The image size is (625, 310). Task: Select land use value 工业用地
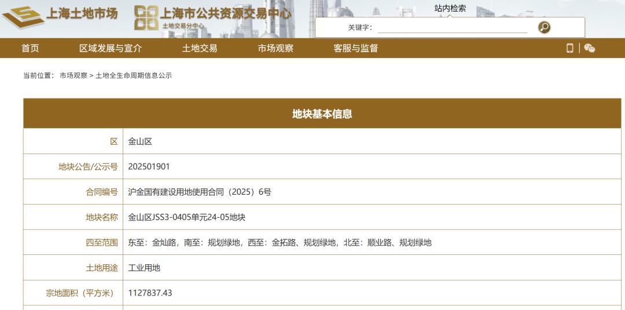click(144, 268)
